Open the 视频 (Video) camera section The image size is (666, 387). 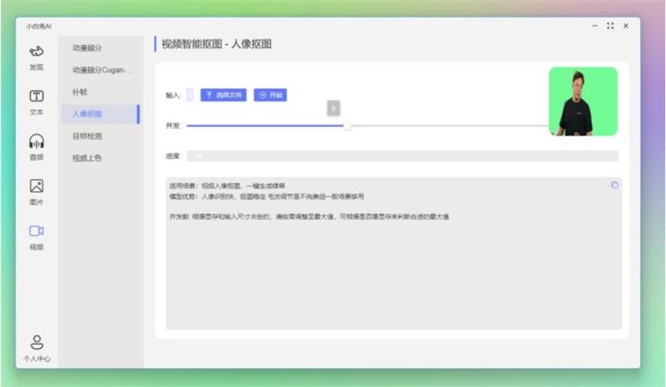tap(37, 237)
